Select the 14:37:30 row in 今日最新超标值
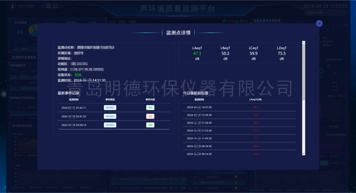Image resolution: width=356 pixels, height=193 pixels. (240, 107)
